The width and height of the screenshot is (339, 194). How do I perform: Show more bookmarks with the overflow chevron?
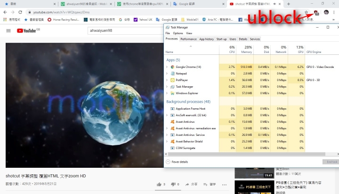(334, 20)
